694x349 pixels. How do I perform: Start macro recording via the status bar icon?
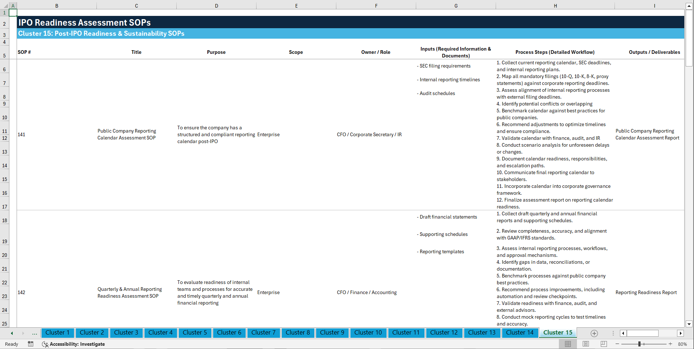point(31,344)
